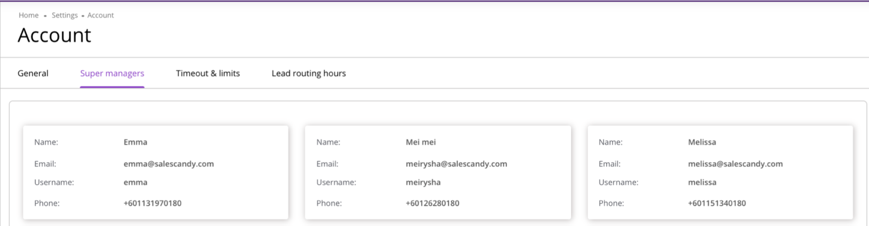Click the Home breadcrumb link
Image resolution: width=869 pixels, height=226 pixels.
[28, 15]
